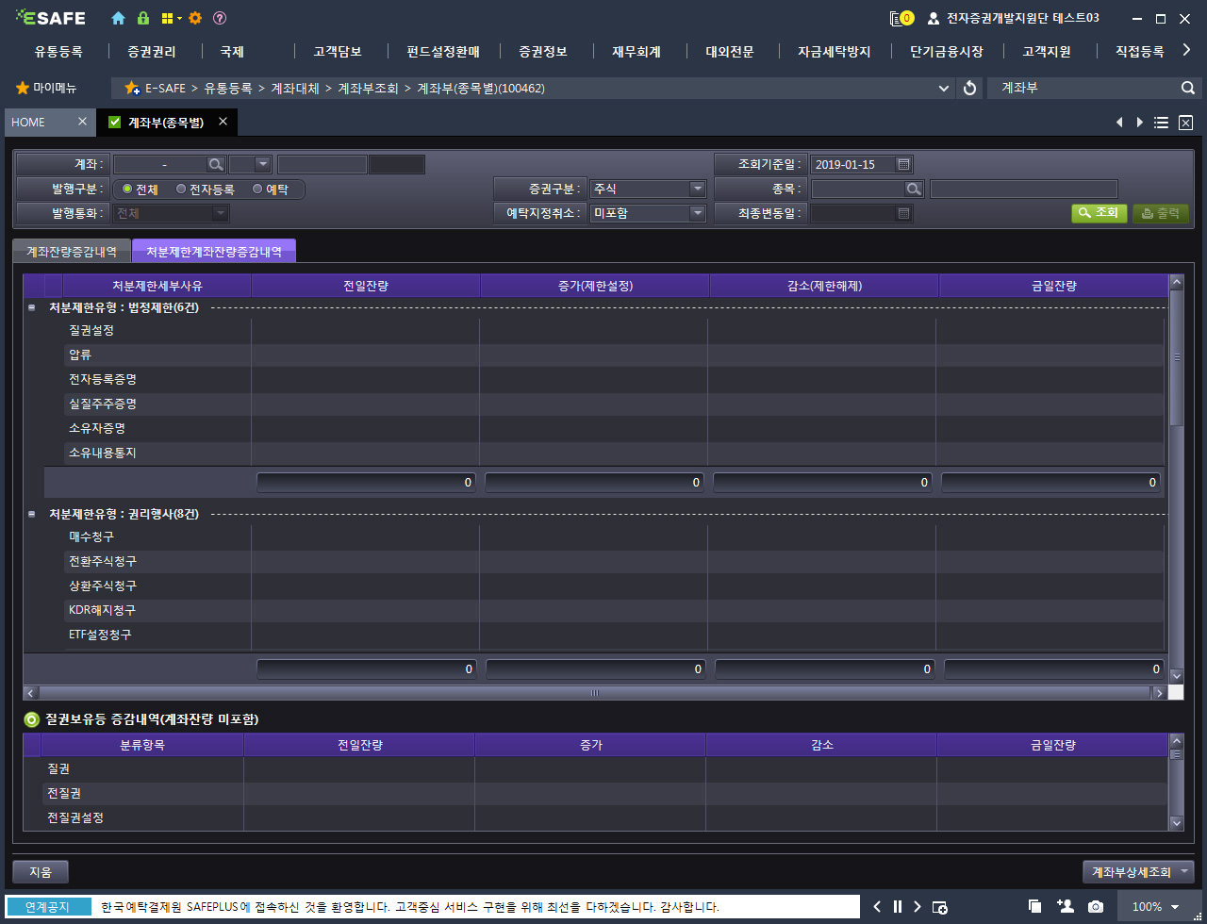
Task: Pause the notice ticker
Action: [898, 907]
